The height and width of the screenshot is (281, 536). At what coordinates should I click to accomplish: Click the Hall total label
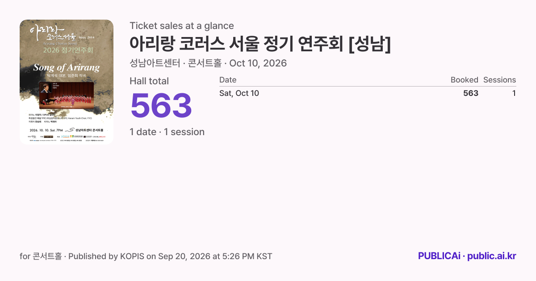[149, 81]
